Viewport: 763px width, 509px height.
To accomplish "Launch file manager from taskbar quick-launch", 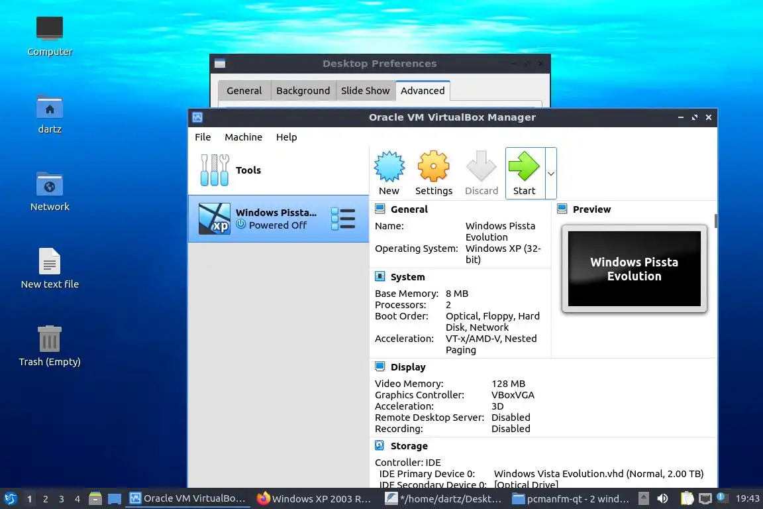I will (x=95, y=499).
